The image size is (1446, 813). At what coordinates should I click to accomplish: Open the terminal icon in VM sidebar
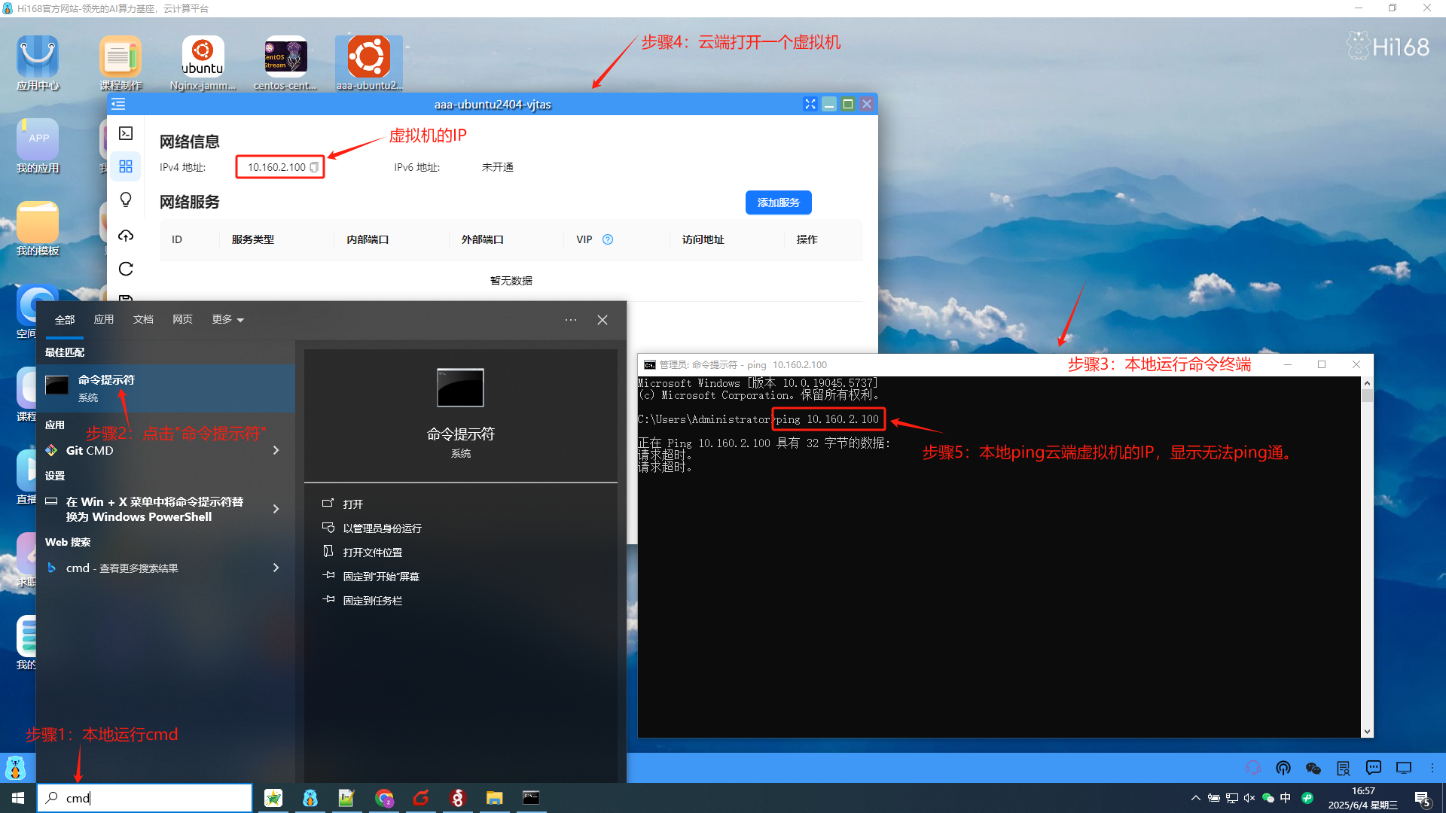[126, 133]
